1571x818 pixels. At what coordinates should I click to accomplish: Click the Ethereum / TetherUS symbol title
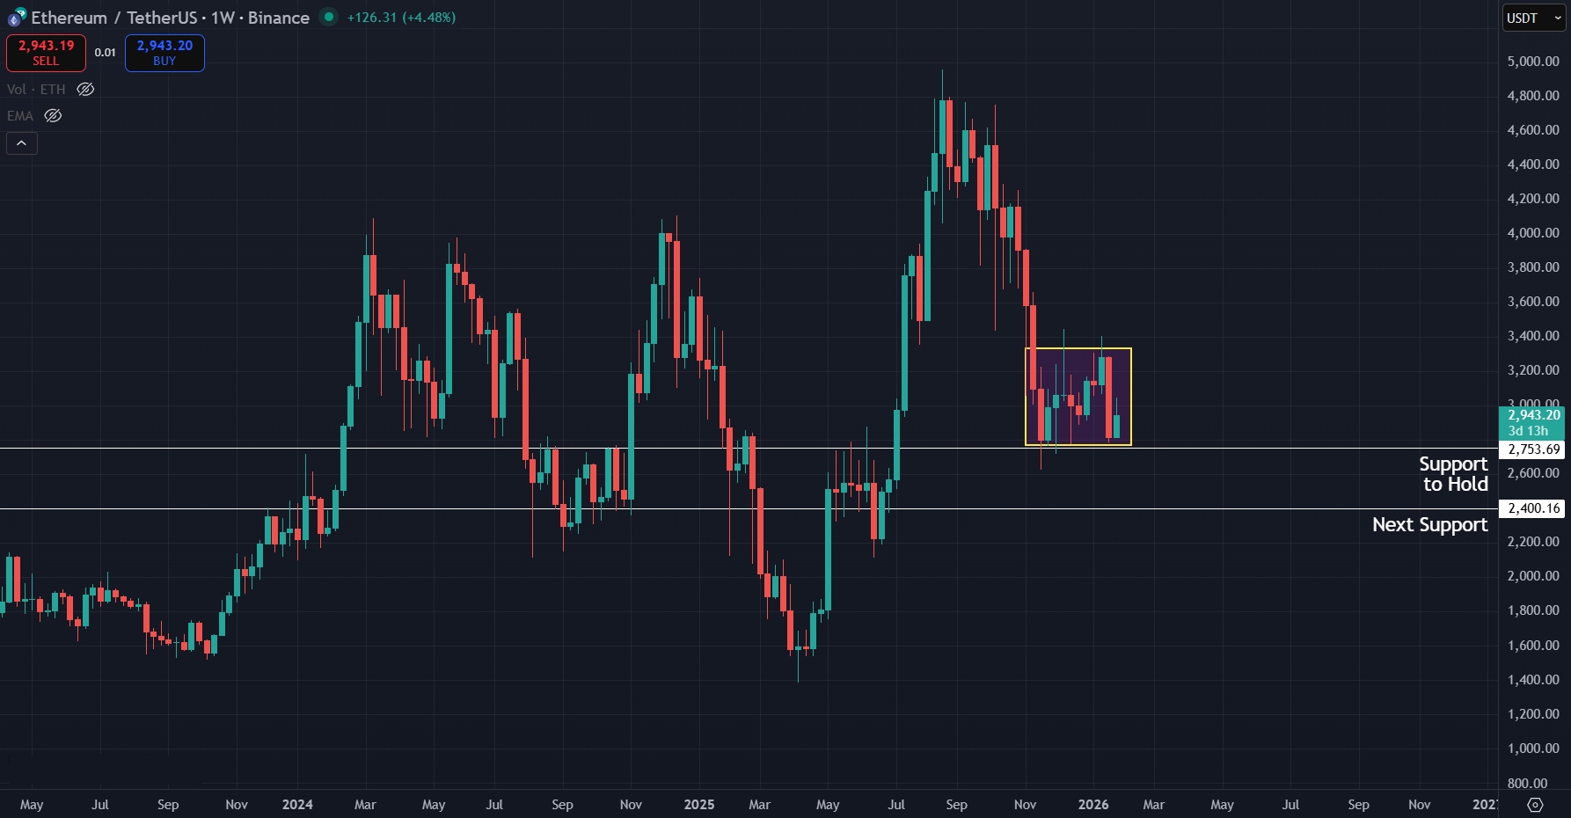pyautogui.click(x=114, y=18)
